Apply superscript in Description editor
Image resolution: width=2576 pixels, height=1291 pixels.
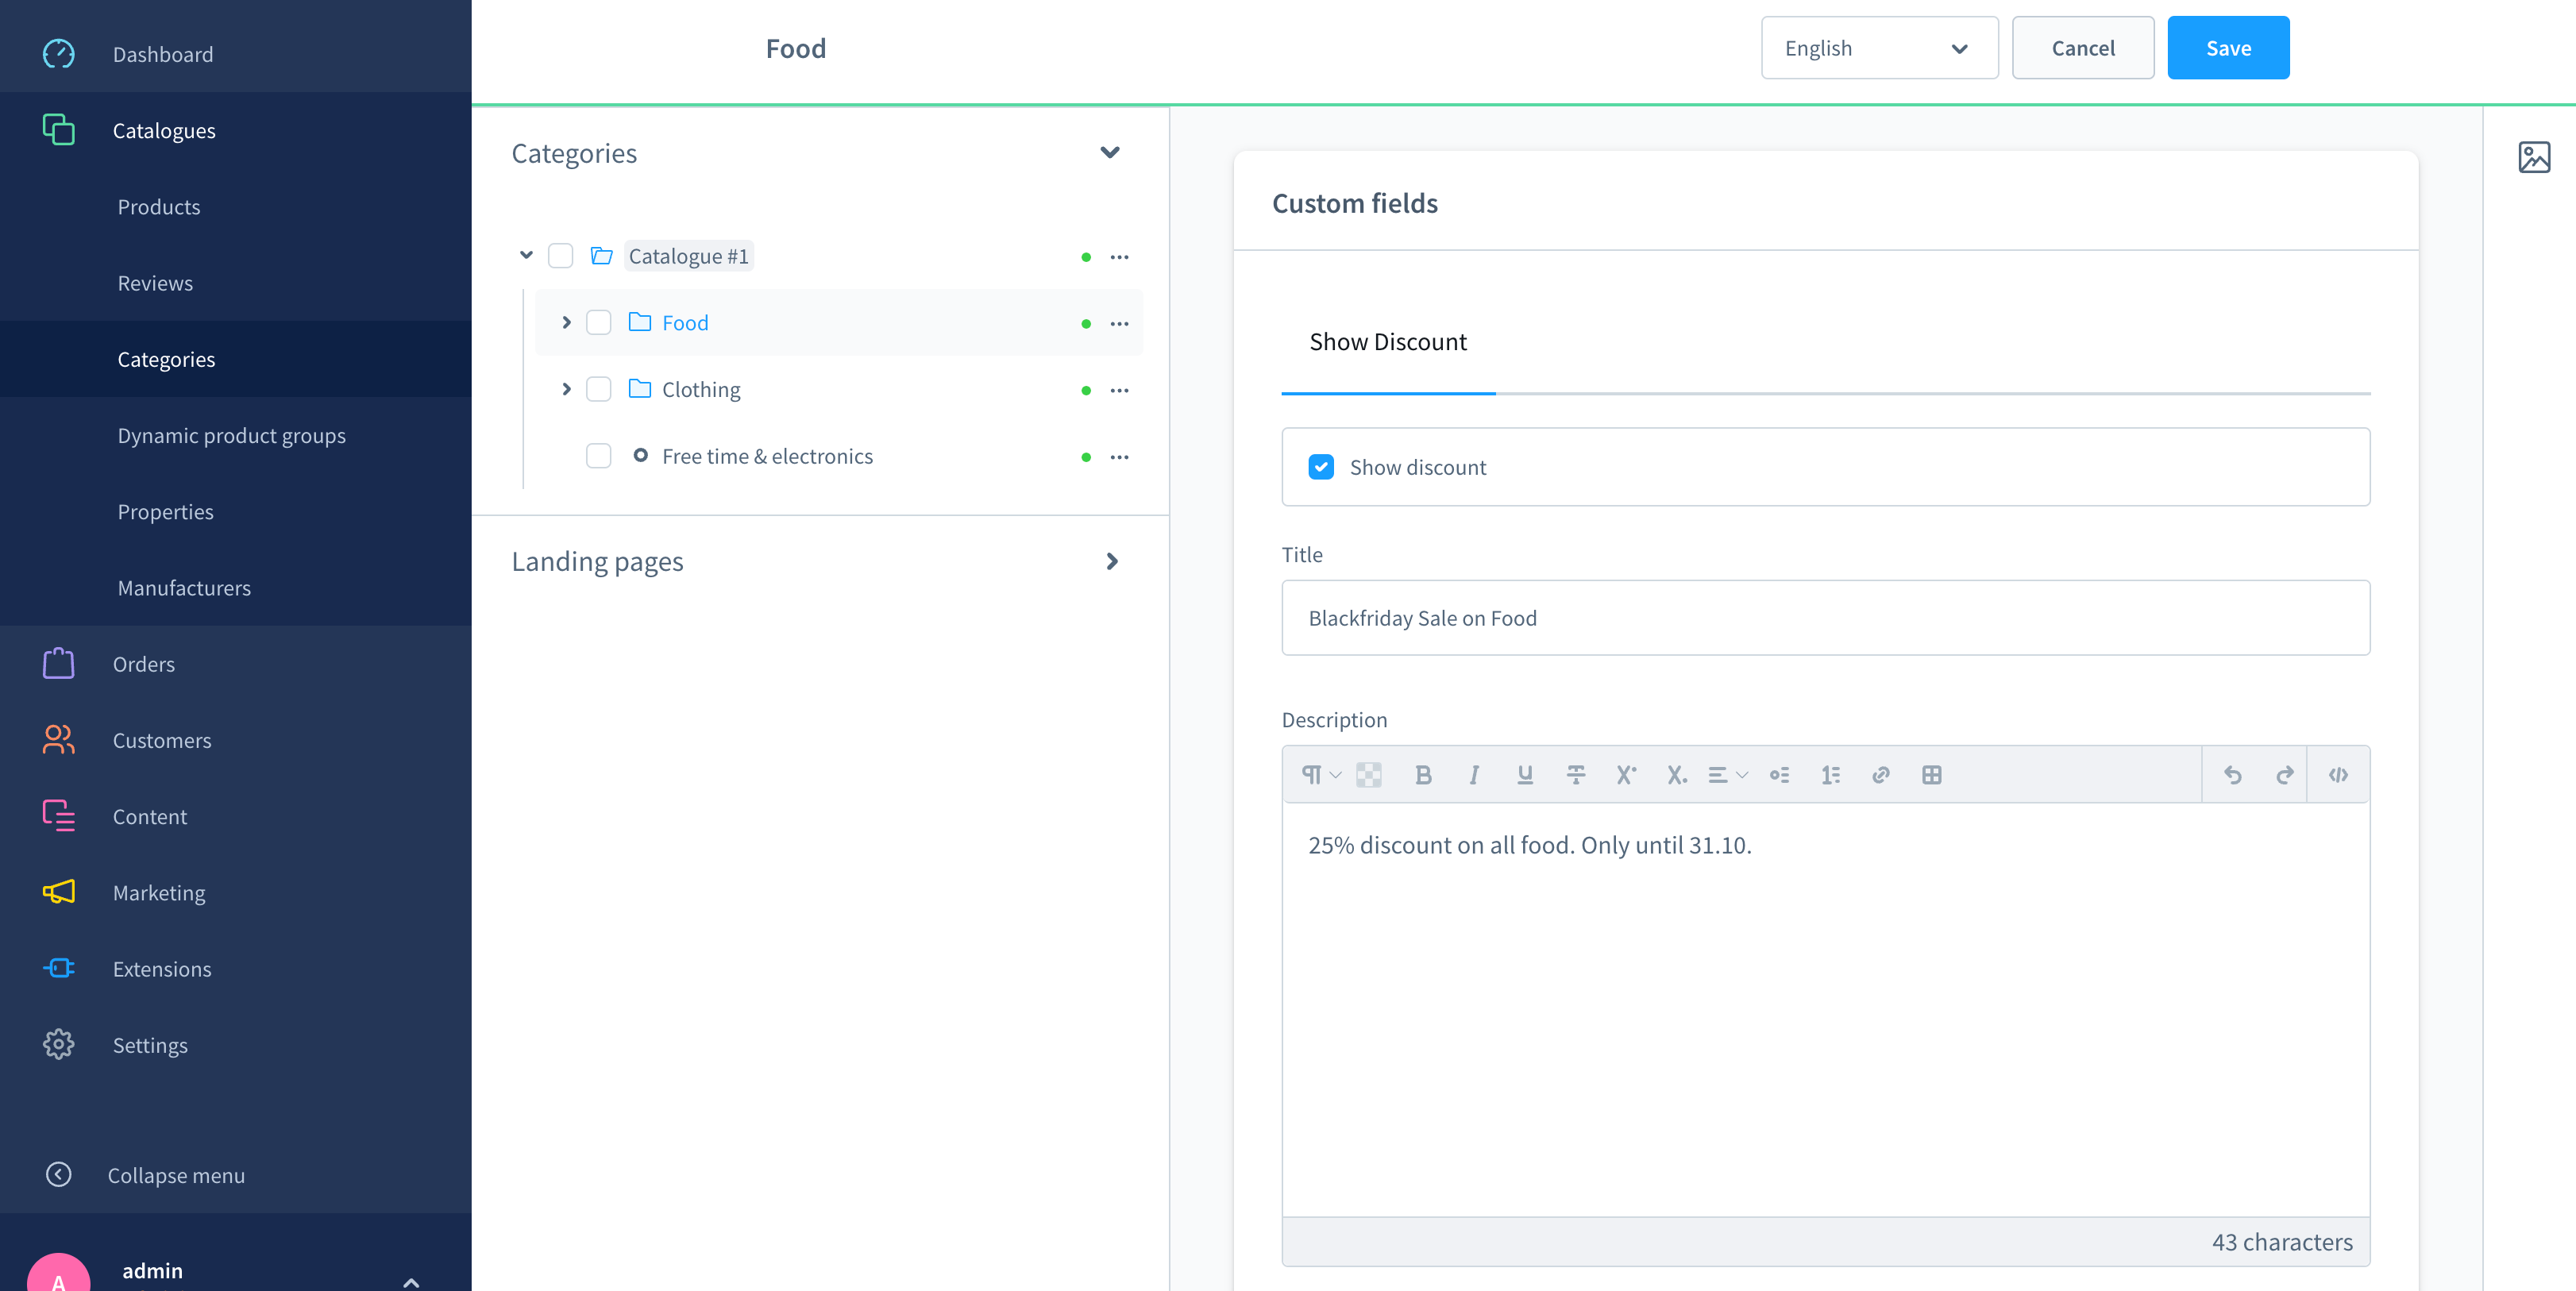tap(1626, 775)
